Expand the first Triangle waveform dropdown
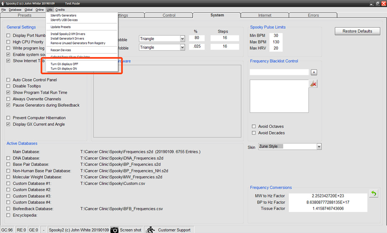This screenshot has height=233, width=387. pos(182,39)
